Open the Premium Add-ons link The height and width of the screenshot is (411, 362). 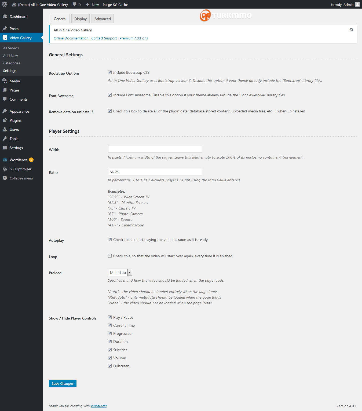pyautogui.click(x=134, y=38)
